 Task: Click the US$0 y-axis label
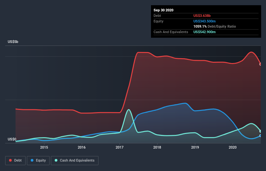tap(12, 139)
